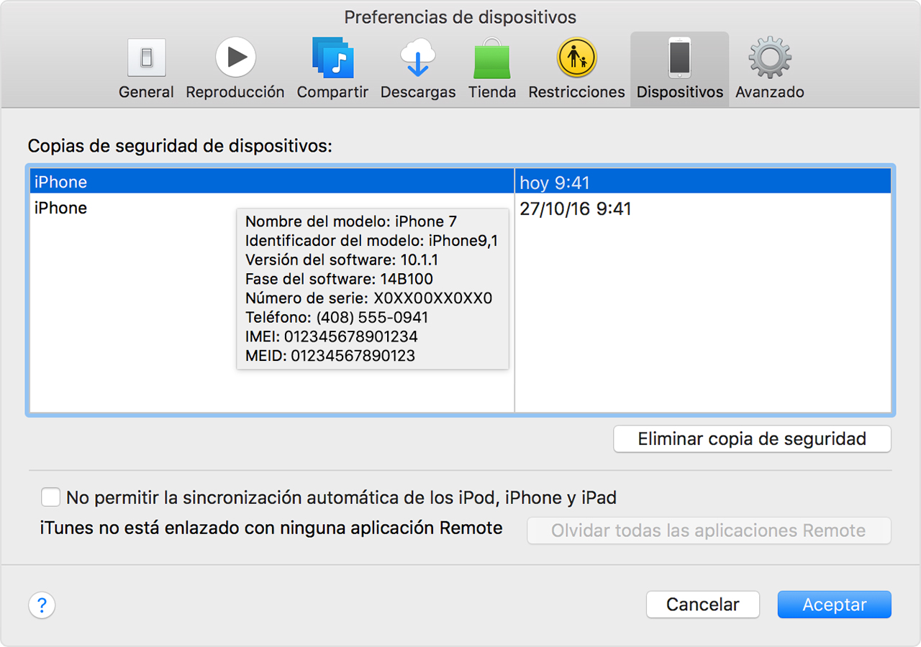
Task: Click the help question mark button
Action: 42,605
